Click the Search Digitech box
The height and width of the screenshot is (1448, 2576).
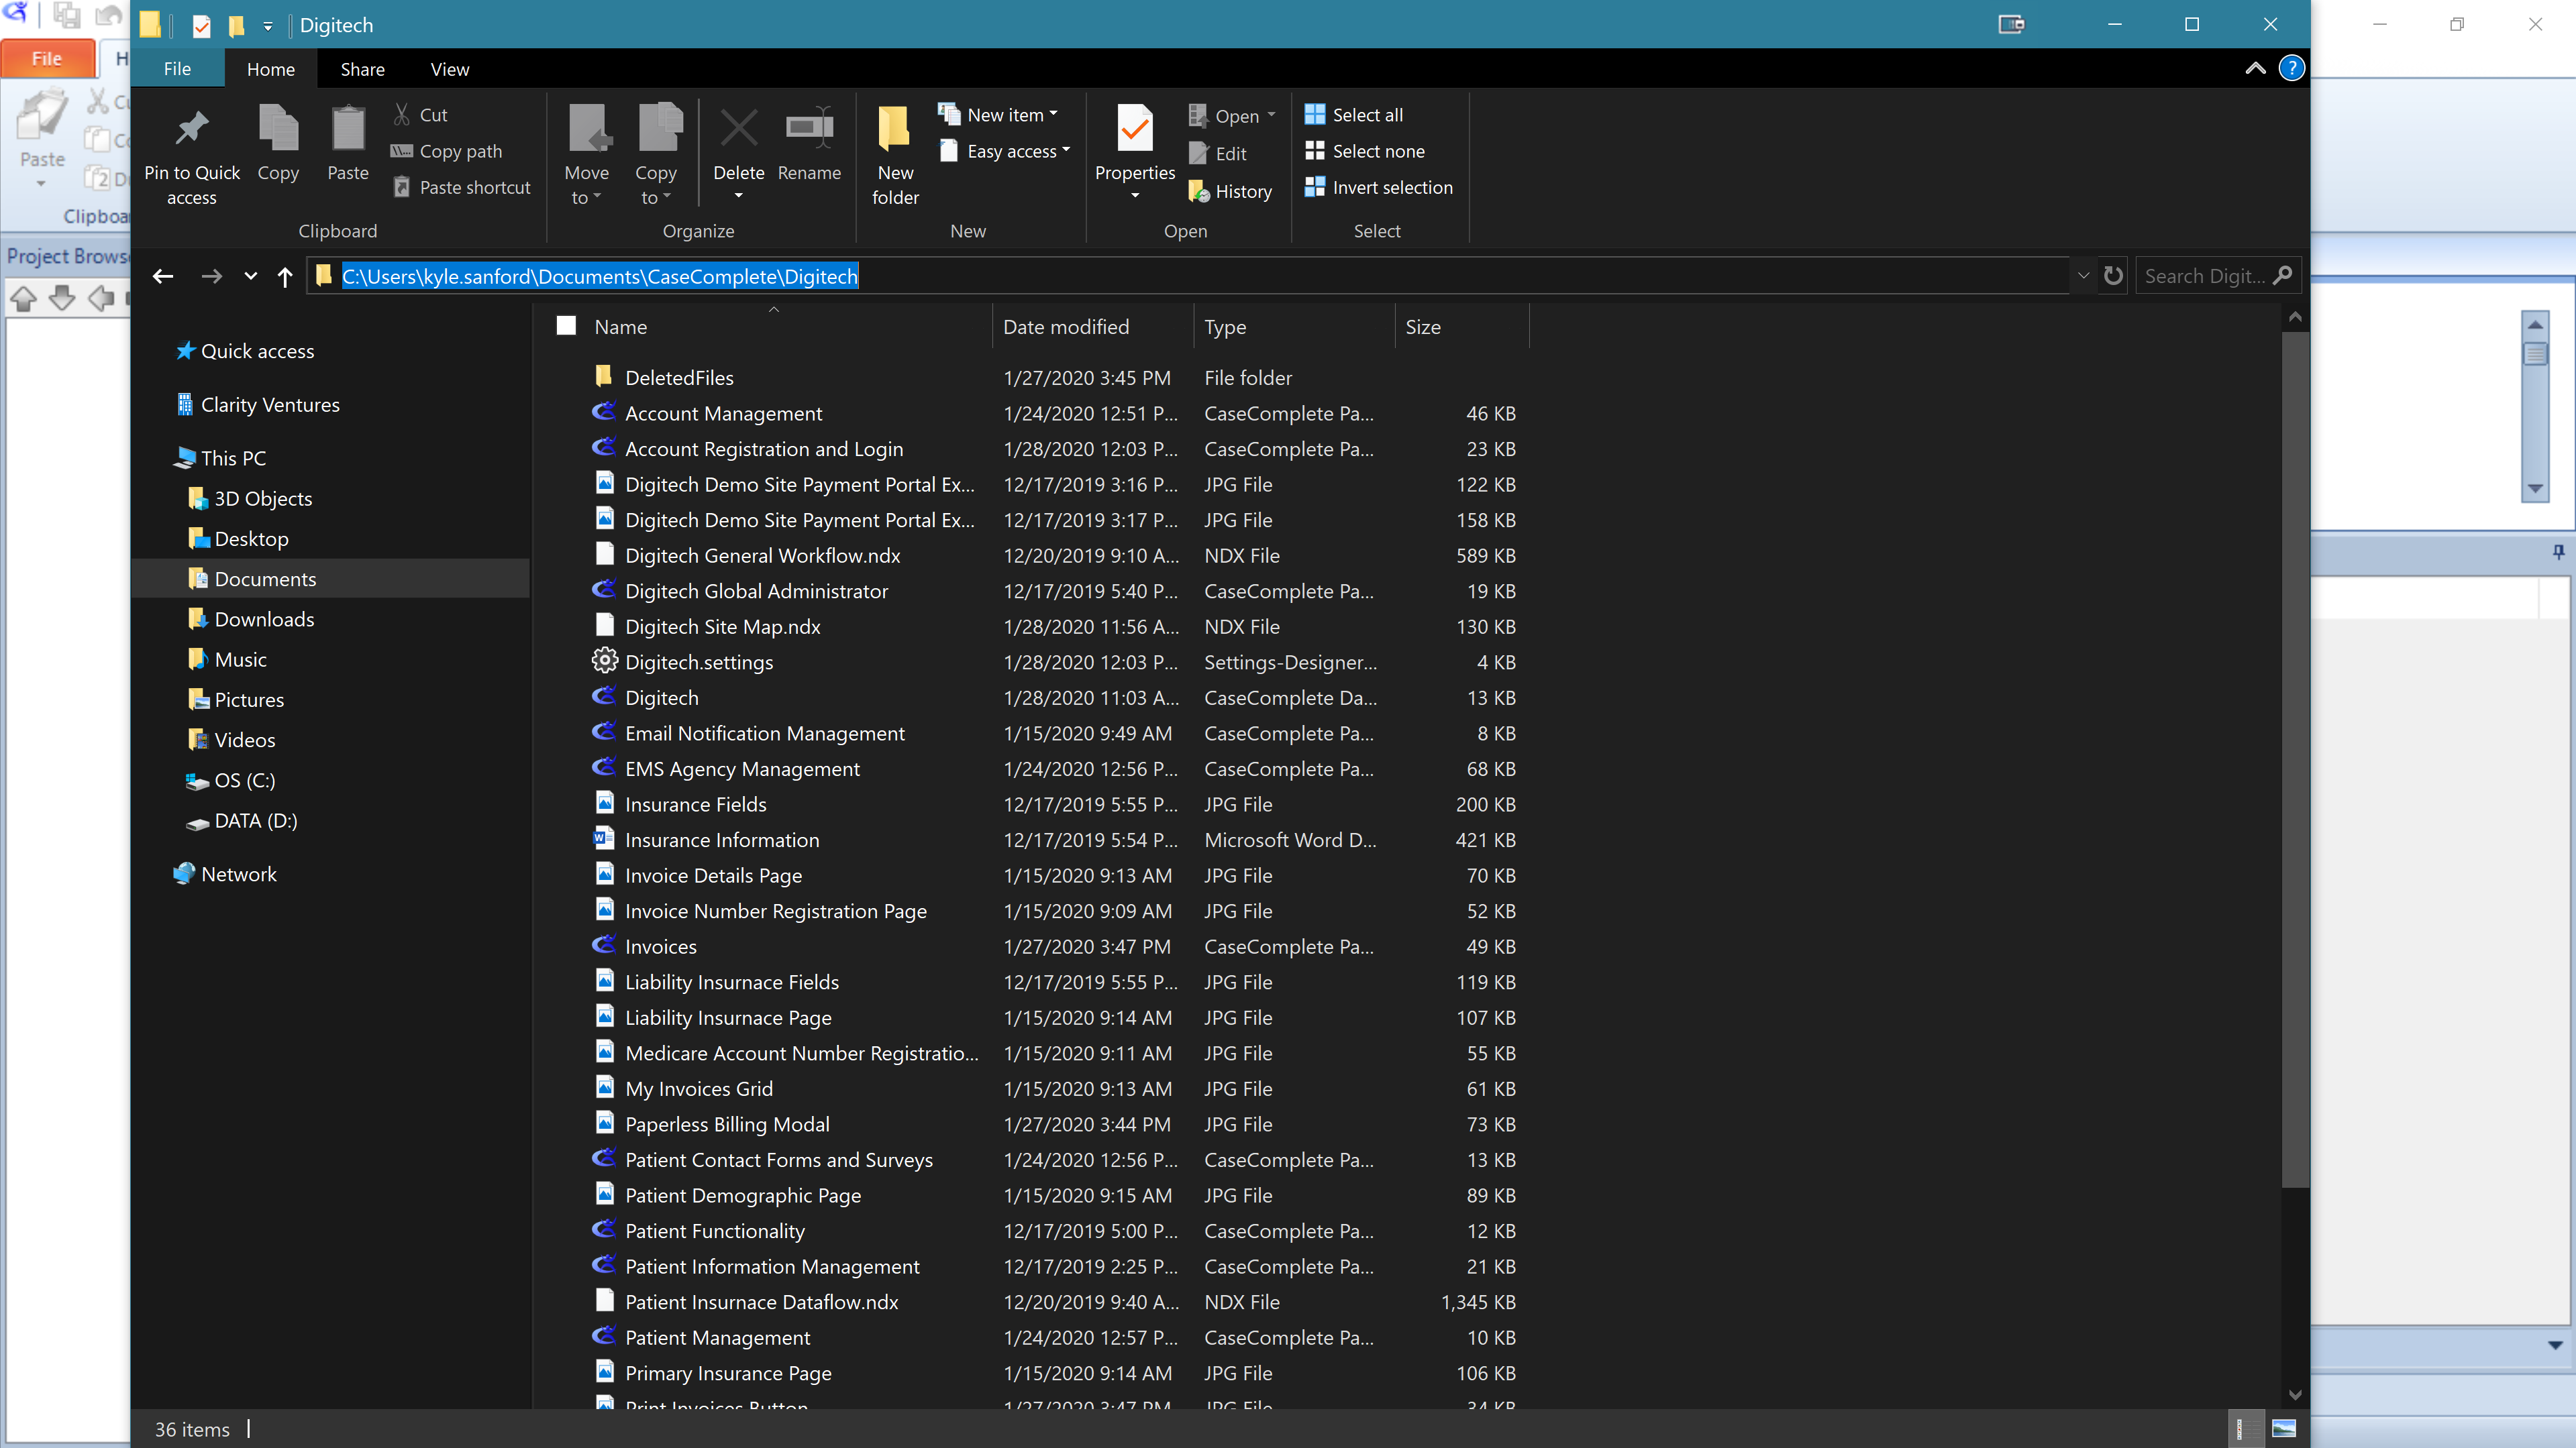[x=2218, y=276]
